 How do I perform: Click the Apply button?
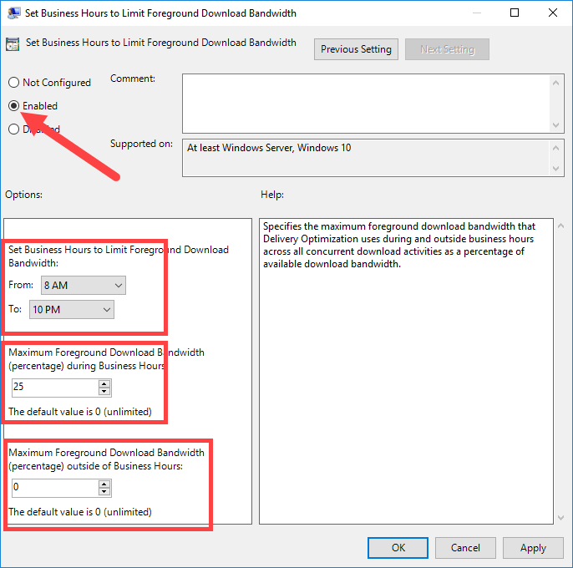[533, 547]
